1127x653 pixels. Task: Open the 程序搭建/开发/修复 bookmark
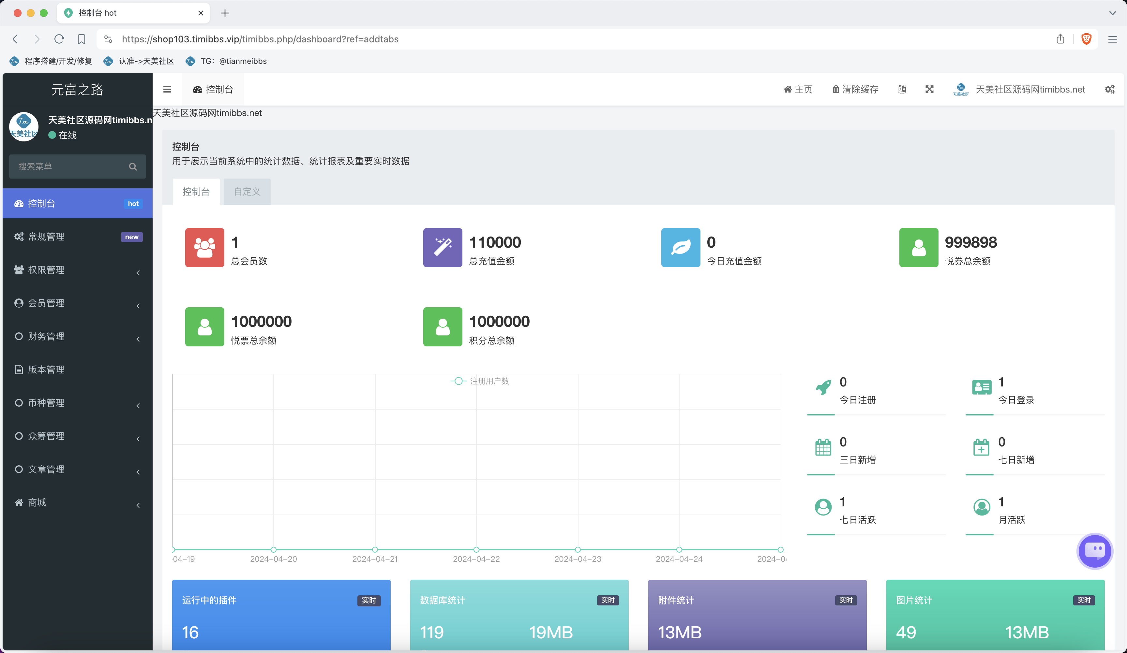[51, 61]
